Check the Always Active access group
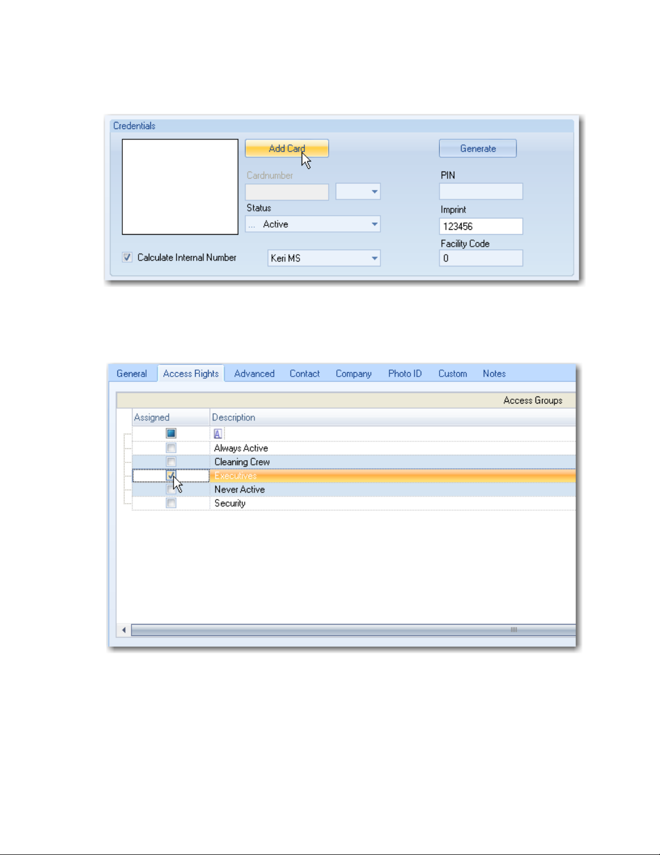 click(x=171, y=448)
